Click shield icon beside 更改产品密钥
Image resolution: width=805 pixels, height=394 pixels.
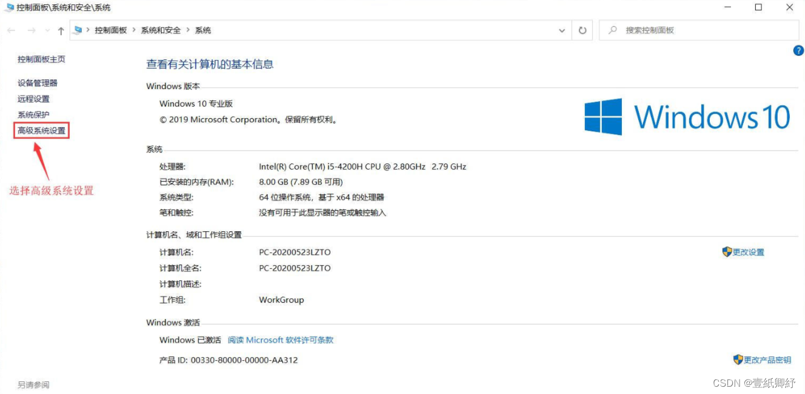[x=738, y=360]
